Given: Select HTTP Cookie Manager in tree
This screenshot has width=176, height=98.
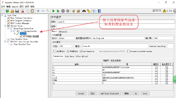Looking at the screenshot, I should pyautogui.click(x=20, y=23).
